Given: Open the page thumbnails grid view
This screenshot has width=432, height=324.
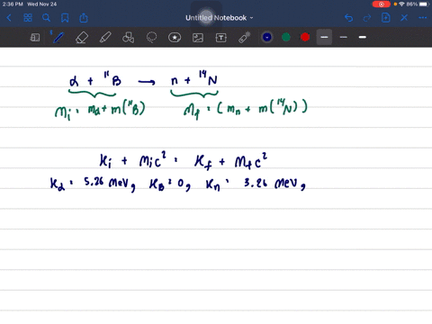Looking at the screenshot, I should 28,18.
